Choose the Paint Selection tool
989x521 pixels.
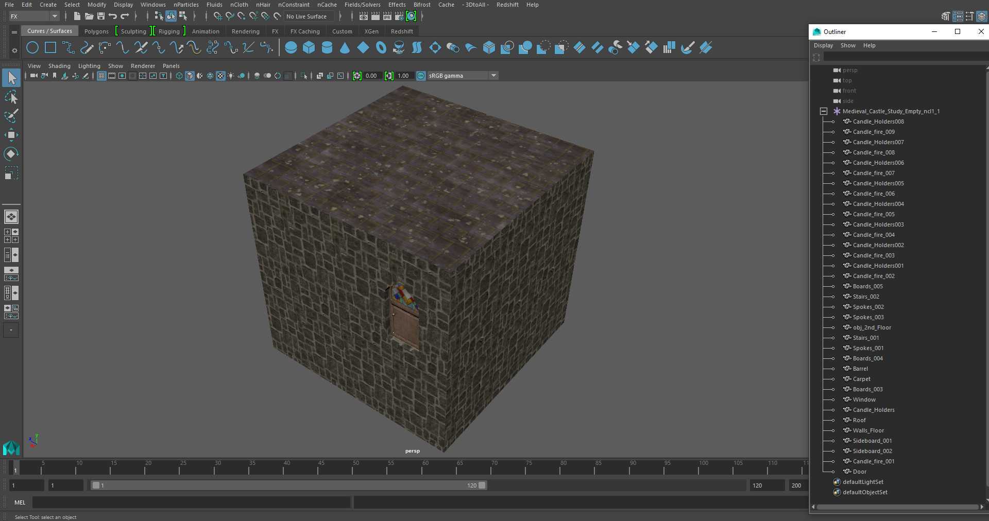pos(11,116)
